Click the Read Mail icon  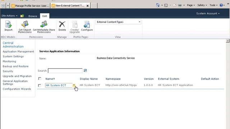coord(174,5)
